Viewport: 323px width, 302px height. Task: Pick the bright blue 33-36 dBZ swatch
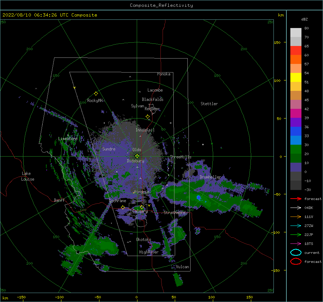click(x=296, y=131)
